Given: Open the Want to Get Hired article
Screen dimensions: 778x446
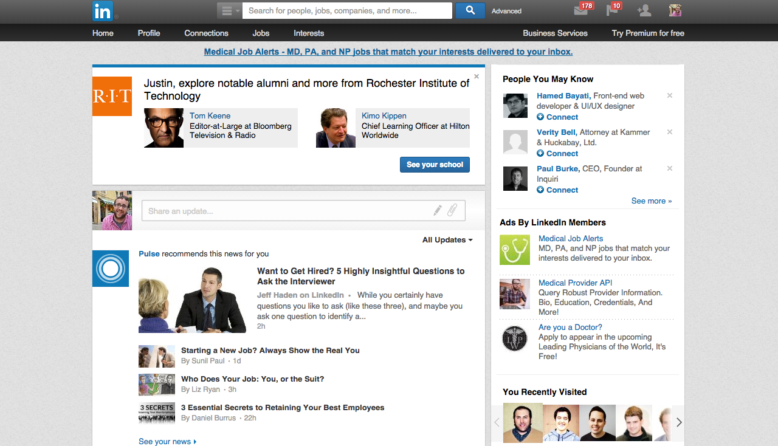Looking at the screenshot, I should click(x=360, y=276).
